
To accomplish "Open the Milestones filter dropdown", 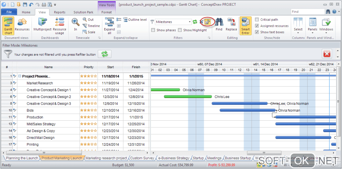I will (x=189, y=22).
